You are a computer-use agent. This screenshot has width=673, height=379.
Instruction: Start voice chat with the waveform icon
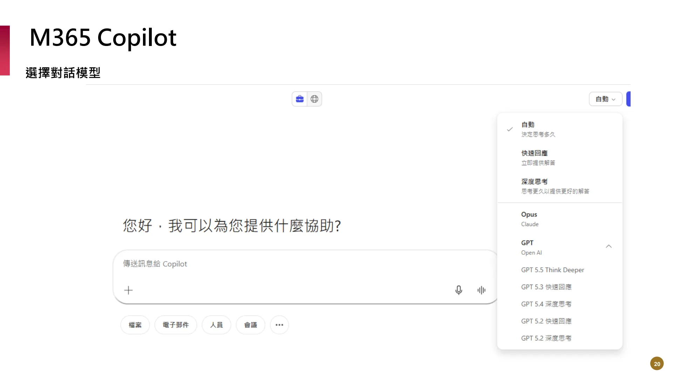pos(481,290)
